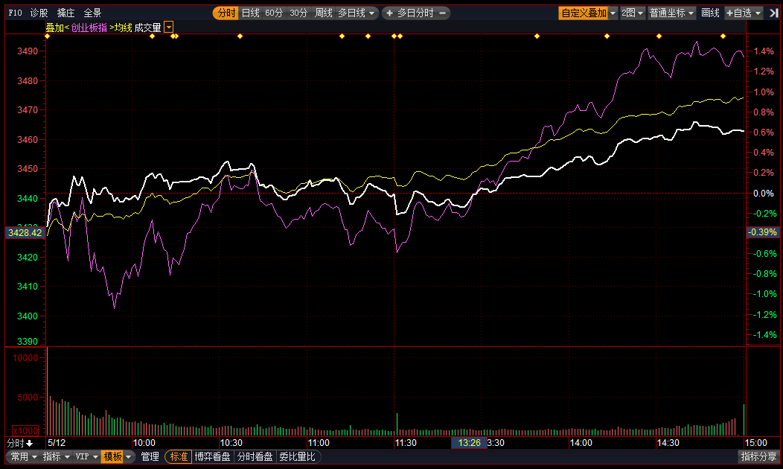
Task: Activate the 画线 drawing tool
Action: pyautogui.click(x=710, y=13)
